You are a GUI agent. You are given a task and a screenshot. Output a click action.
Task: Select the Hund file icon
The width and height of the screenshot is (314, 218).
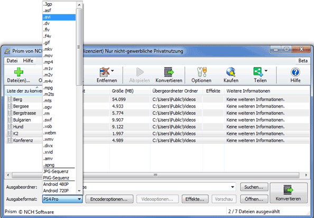click(x=10, y=126)
